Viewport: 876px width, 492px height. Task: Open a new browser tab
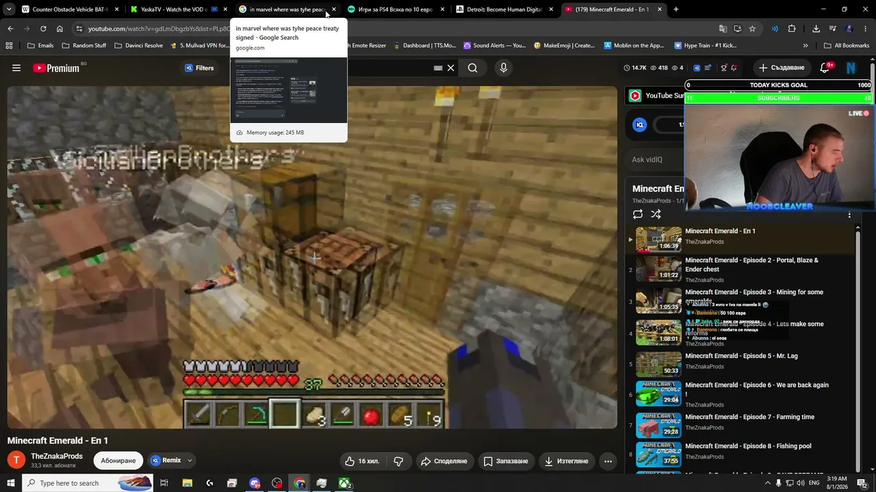coord(676,10)
